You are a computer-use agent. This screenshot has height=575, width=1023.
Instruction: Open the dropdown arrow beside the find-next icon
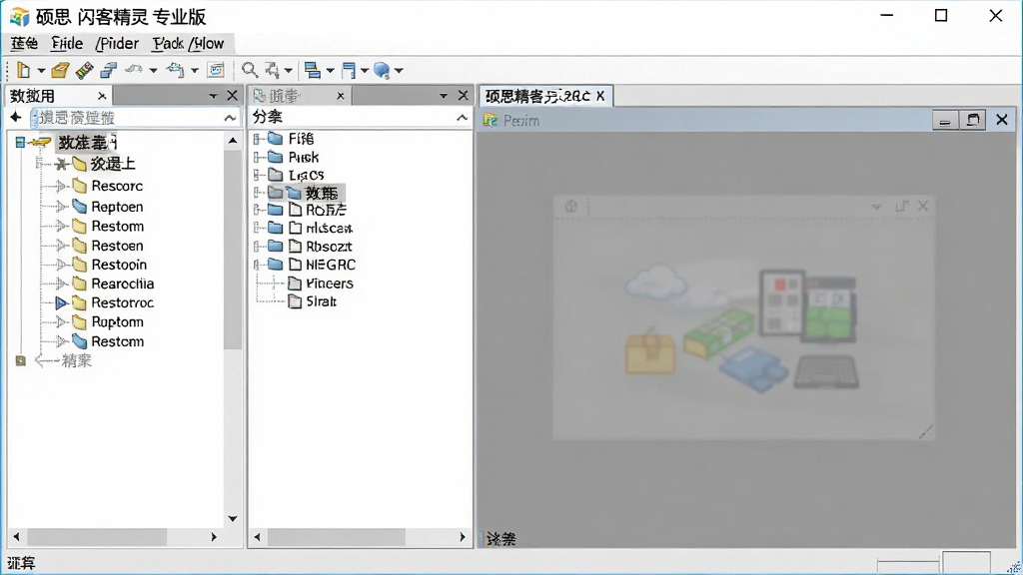(x=288, y=71)
